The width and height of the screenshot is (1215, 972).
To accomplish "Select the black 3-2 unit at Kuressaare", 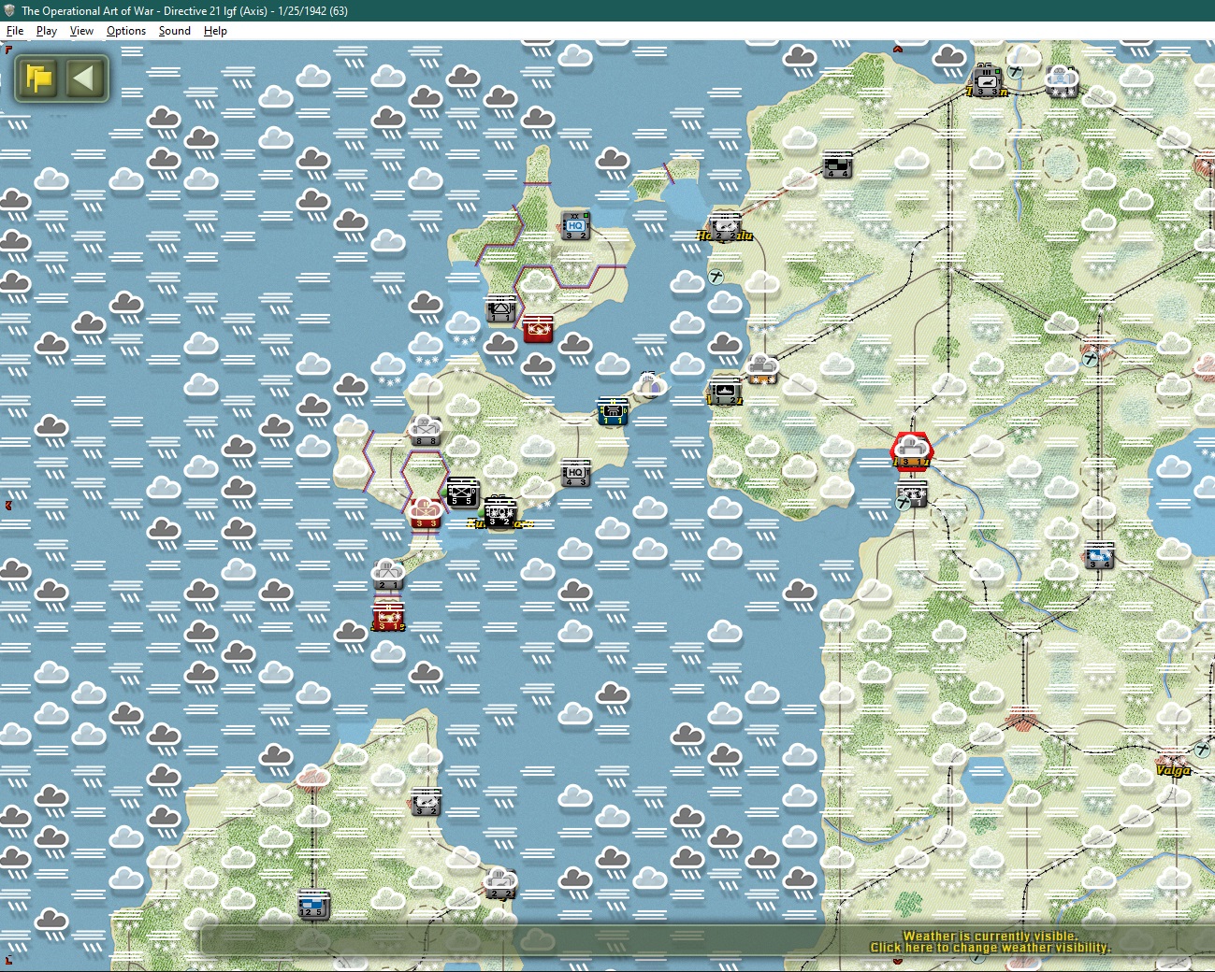I will point(499,512).
